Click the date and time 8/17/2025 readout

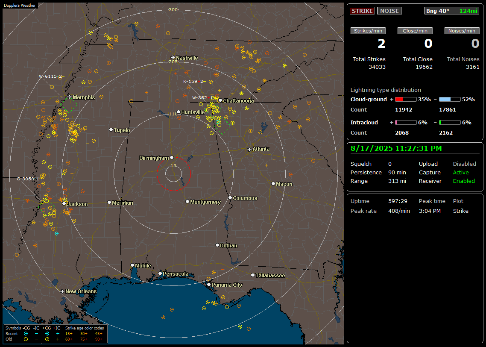[396, 149]
